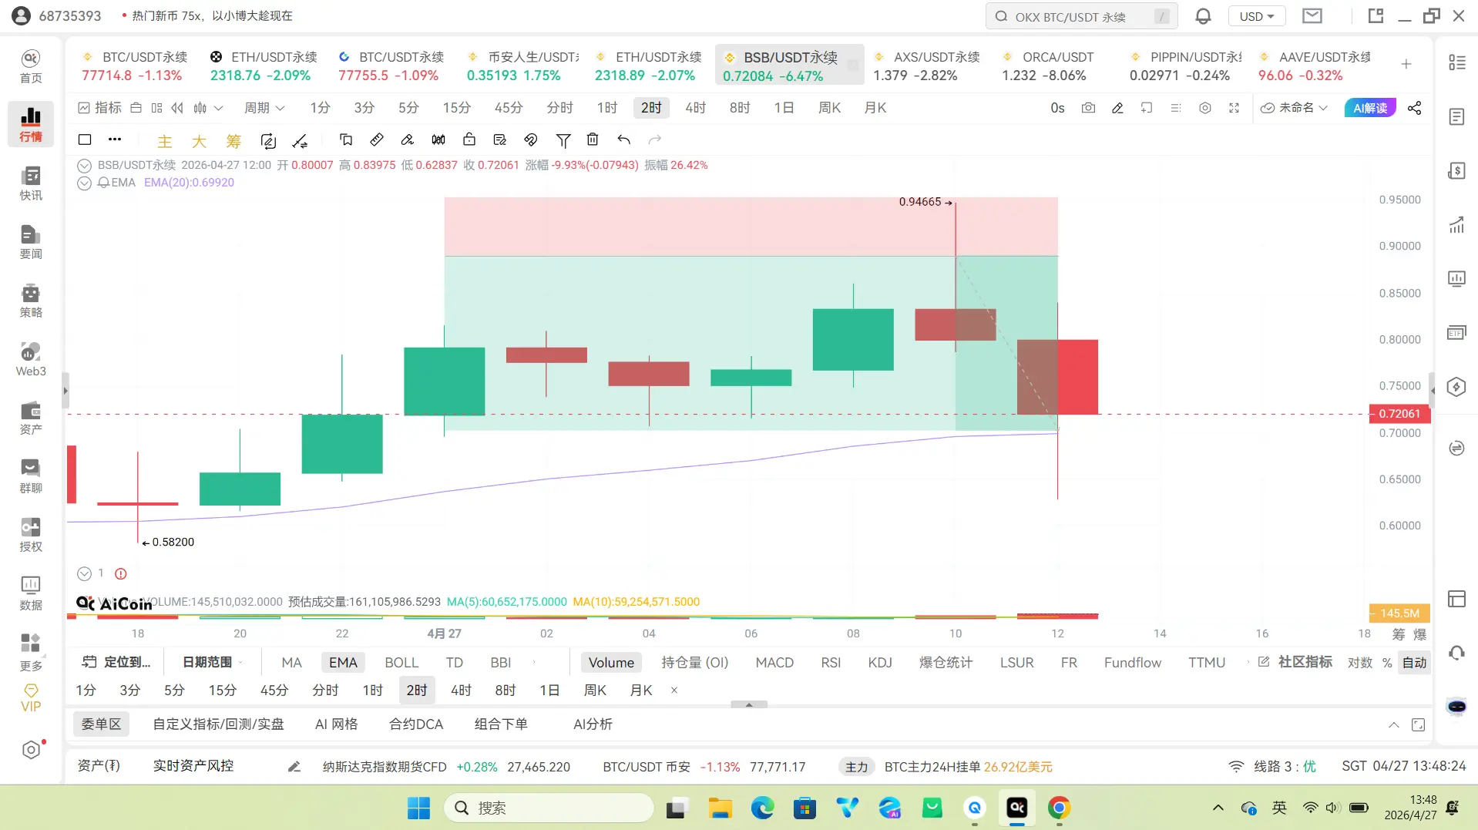Image resolution: width=1478 pixels, height=830 pixels.
Task: Open the Web3 sidebar icon
Action: [31, 359]
